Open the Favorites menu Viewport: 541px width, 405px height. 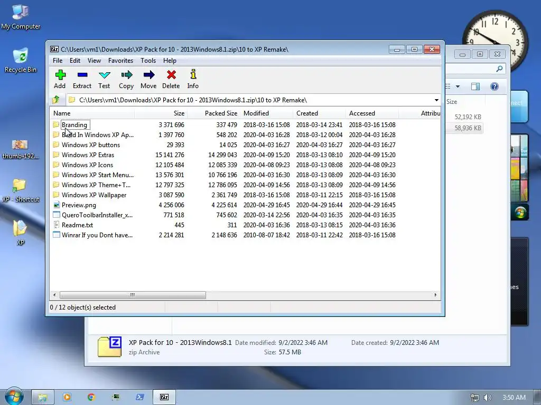click(121, 61)
